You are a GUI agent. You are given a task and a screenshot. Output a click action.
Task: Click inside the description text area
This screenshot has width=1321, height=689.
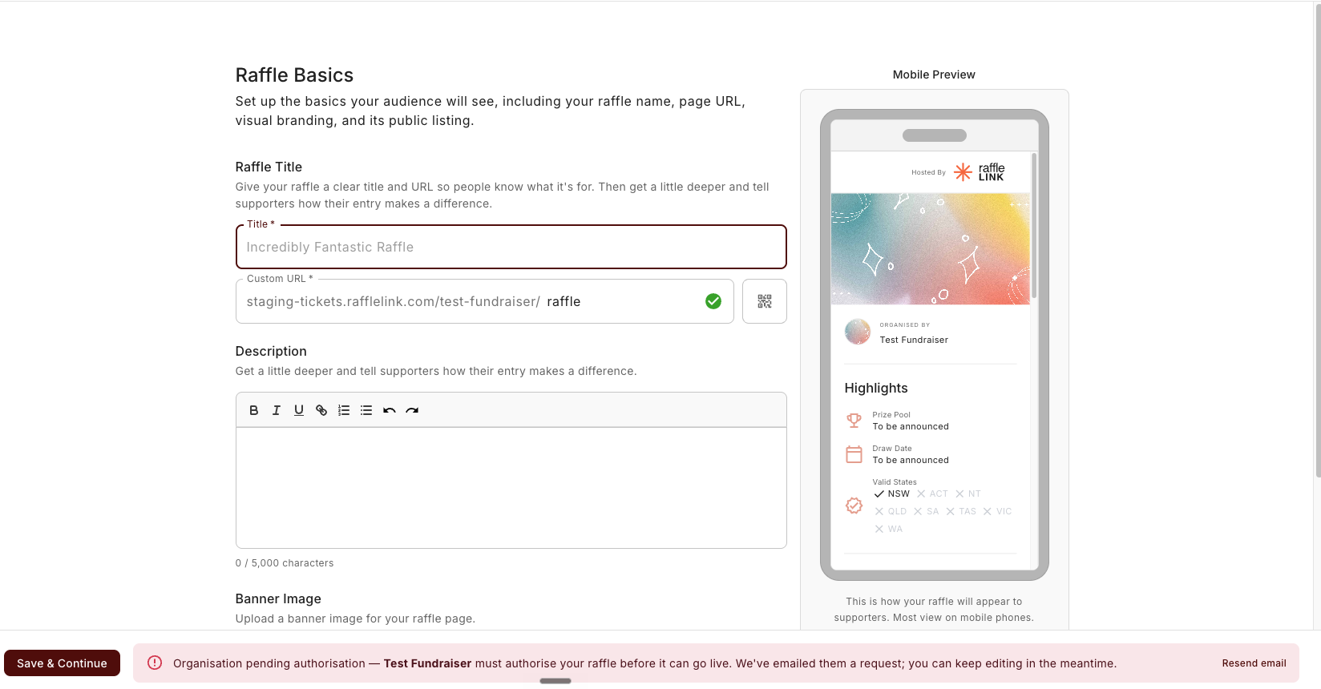[511, 488]
